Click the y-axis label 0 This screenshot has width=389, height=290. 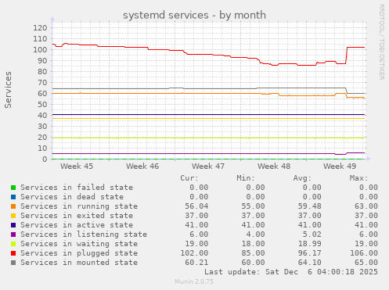tap(45, 159)
